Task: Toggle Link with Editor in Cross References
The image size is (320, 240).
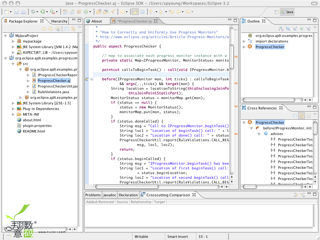Action: pos(302,116)
